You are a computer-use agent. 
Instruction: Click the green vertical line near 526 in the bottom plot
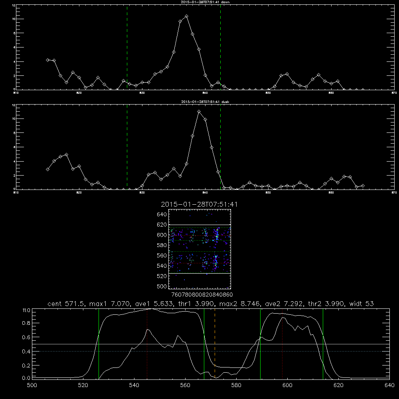pos(99,344)
